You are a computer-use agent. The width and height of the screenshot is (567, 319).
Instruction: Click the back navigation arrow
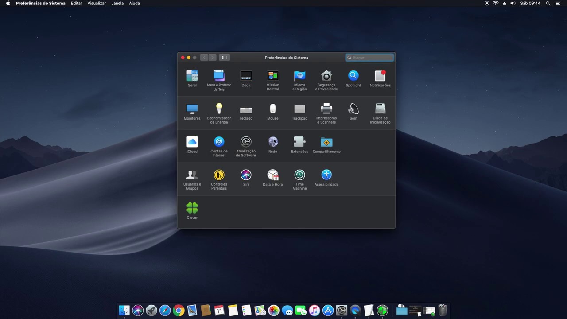(x=204, y=58)
